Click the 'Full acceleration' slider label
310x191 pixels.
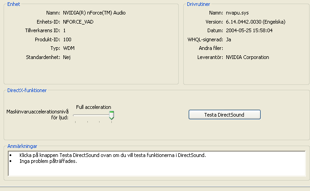point(94,107)
